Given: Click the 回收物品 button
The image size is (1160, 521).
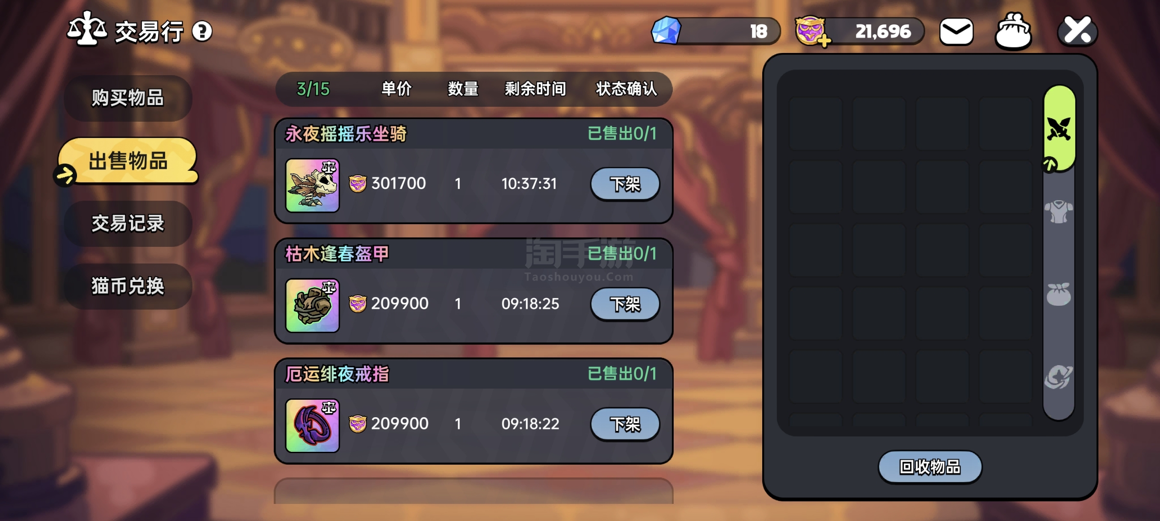Looking at the screenshot, I should click(x=930, y=467).
